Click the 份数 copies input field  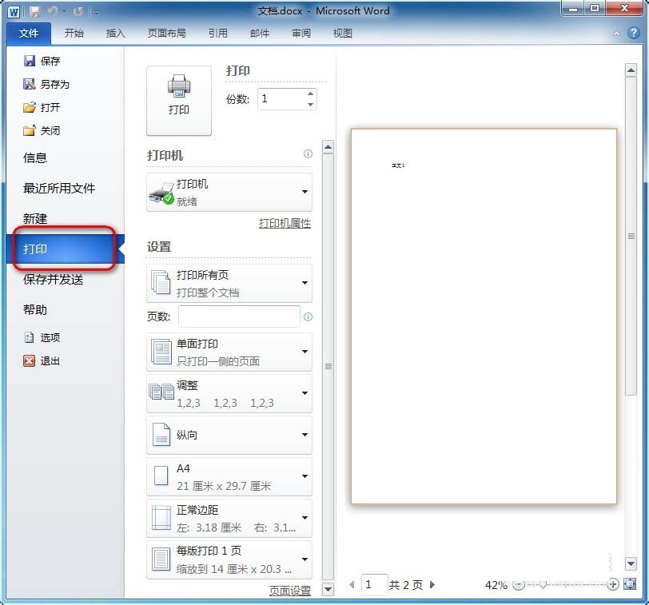282,99
